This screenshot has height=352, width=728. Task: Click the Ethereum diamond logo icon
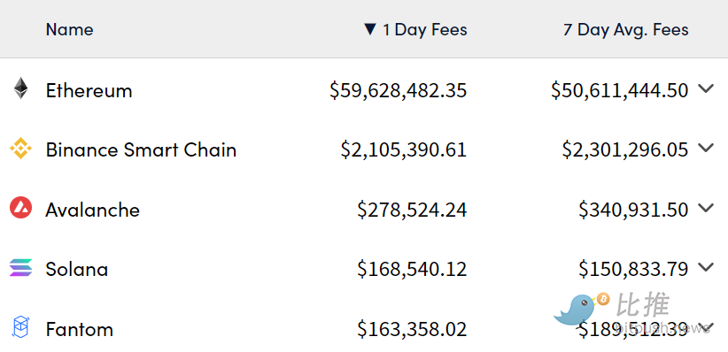[20, 88]
